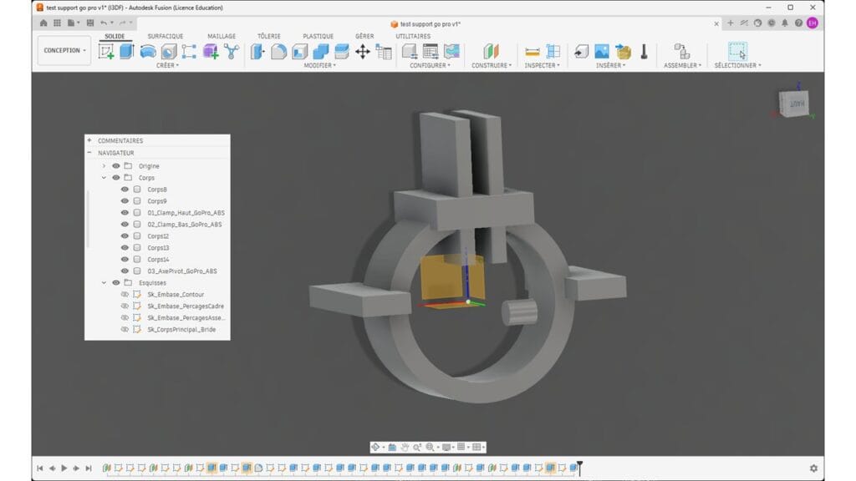Screen dimensions: 856x481
Task: Click the Undo arrow
Action: click(x=103, y=23)
